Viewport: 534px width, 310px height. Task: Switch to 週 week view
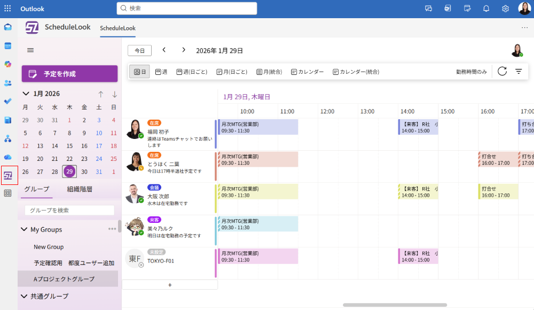point(161,72)
